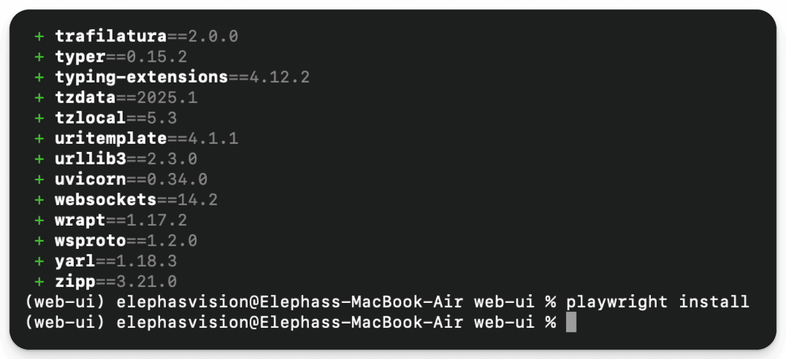Viewport: 786px width, 359px height.
Task: Click the uritemplate package name
Action: (x=111, y=138)
